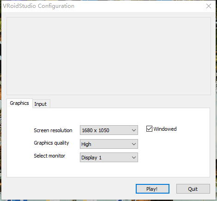Click the VRoidStudio Configuration title bar text

[39, 6]
